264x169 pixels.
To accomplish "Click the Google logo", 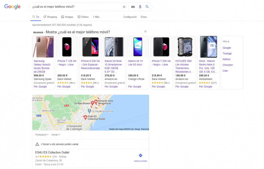I will 12,7.
